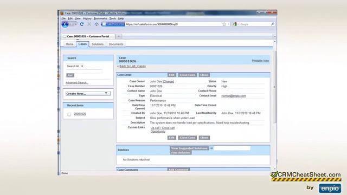The image size is (347, 195).
Task: Open the Bookmarks menu
Action: (100, 18)
